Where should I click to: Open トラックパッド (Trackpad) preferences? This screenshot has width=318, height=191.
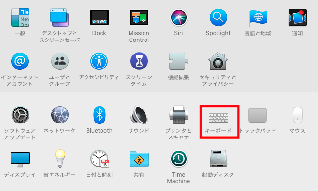tap(258, 115)
